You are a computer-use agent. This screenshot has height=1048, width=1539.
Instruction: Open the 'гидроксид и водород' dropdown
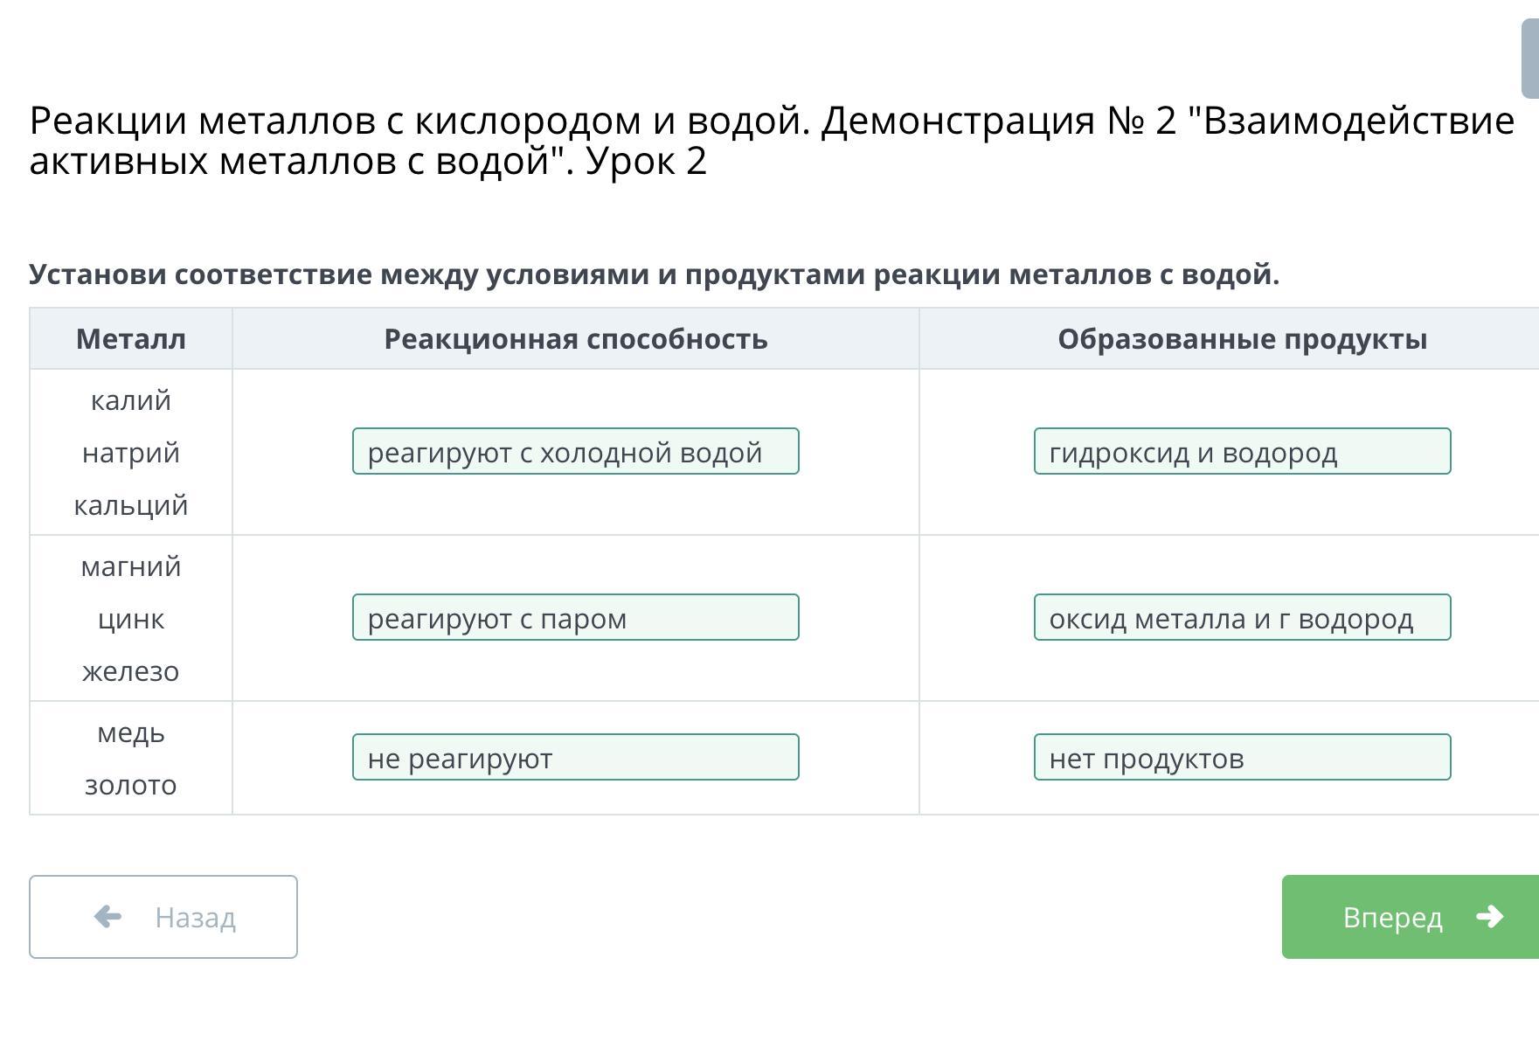coord(1242,451)
